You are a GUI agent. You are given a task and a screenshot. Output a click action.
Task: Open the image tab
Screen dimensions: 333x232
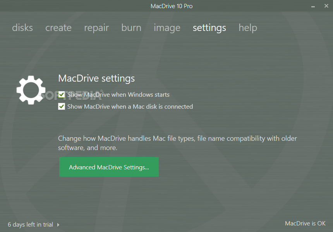coord(167,28)
